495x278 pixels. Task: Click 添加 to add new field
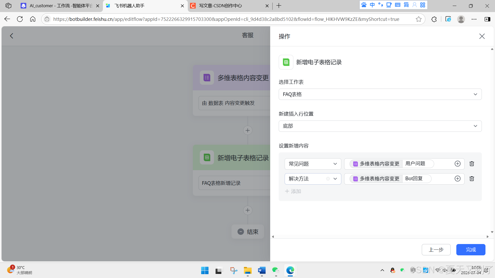[x=293, y=191]
